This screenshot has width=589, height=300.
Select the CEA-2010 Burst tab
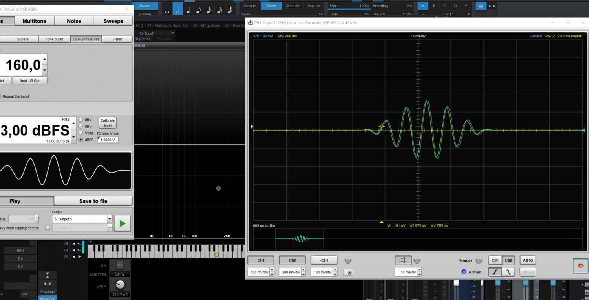(x=86, y=39)
